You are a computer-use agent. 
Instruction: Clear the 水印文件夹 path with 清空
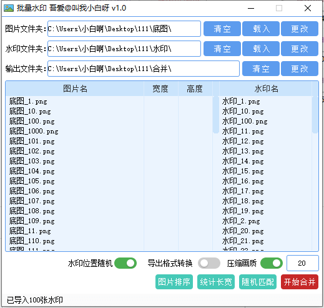(x=222, y=49)
